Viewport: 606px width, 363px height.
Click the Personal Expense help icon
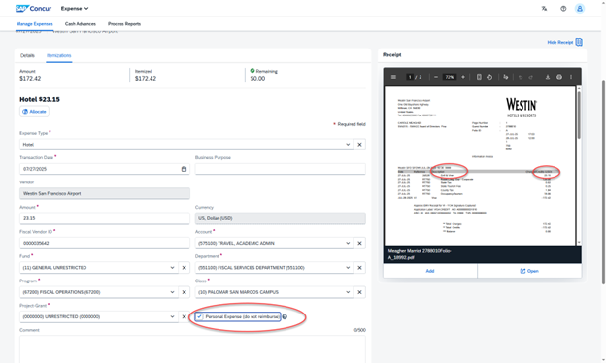(x=285, y=316)
